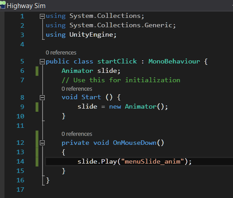The height and width of the screenshot is (198, 233).
Task: Click the green change marker on line 9
Action: (x=37, y=107)
